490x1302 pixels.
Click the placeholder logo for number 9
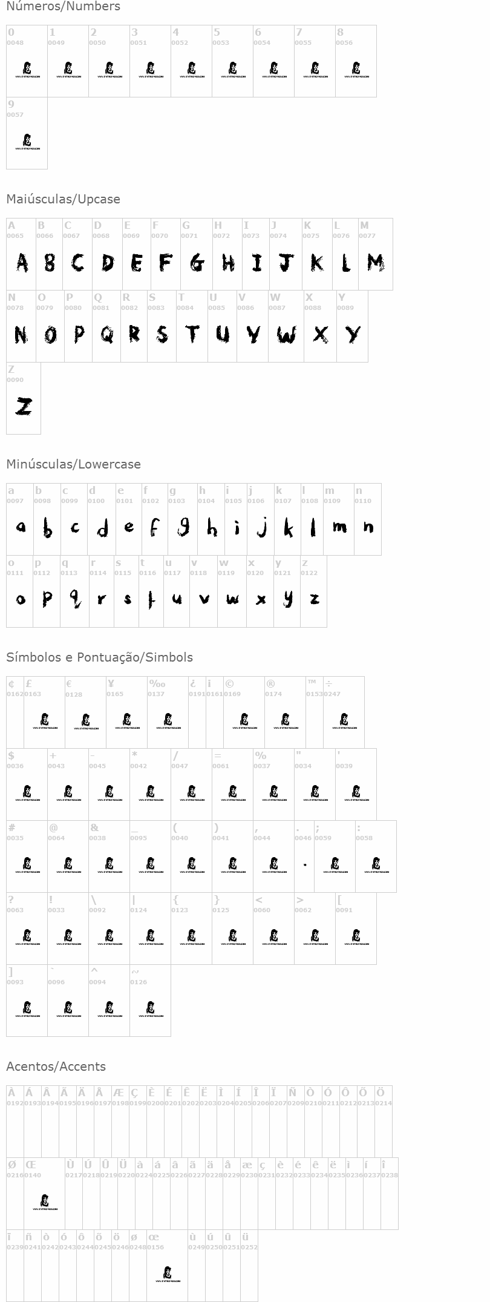[27, 142]
